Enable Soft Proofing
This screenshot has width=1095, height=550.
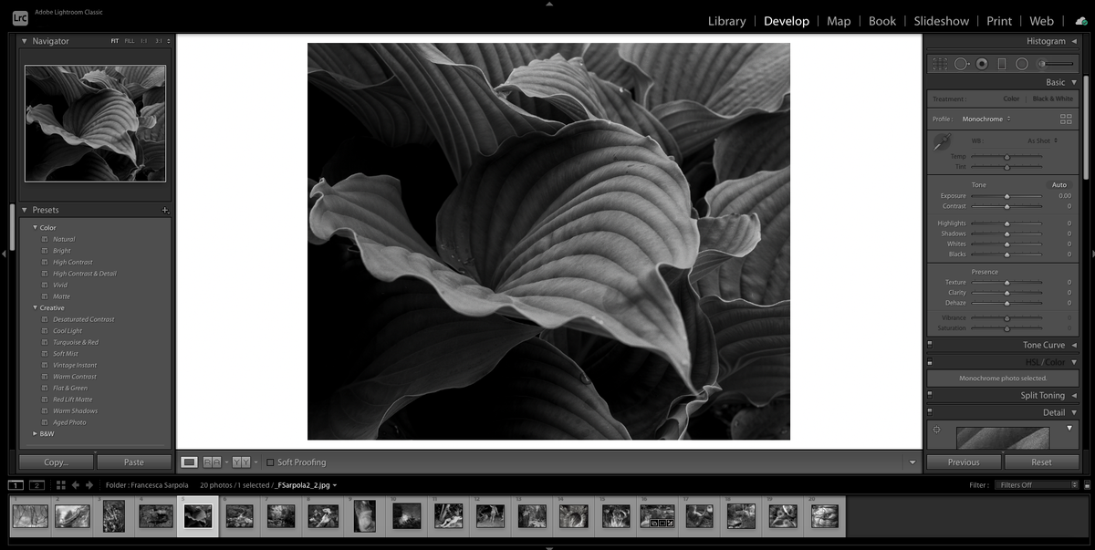(x=269, y=462)
